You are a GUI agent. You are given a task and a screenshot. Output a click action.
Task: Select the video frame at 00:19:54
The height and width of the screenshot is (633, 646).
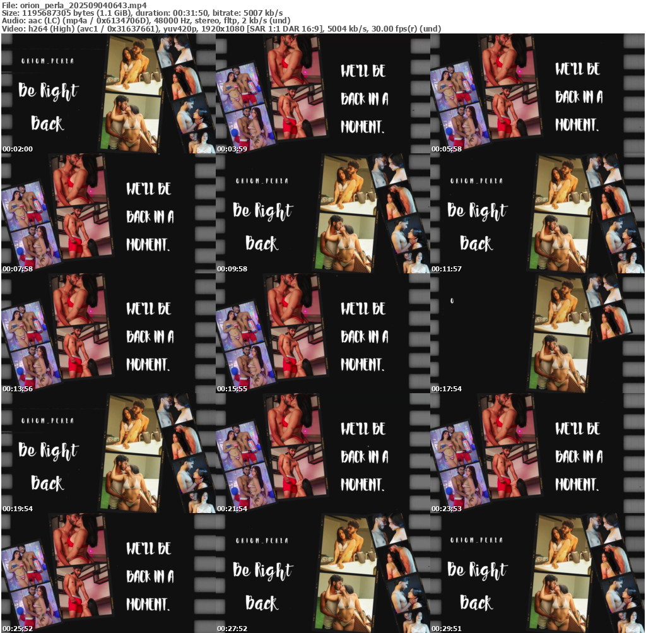109,453
